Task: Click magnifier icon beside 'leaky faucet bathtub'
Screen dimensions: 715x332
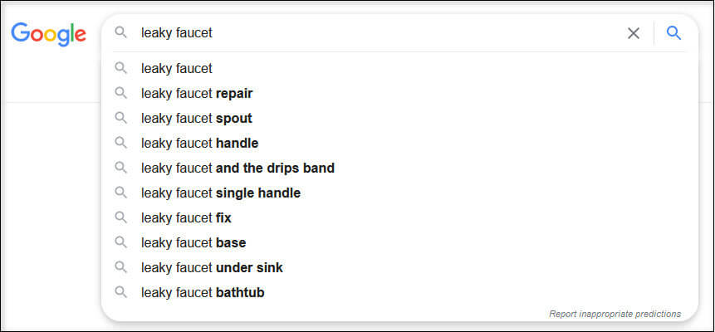Action: pyautogui.click(x=121, y=292)
